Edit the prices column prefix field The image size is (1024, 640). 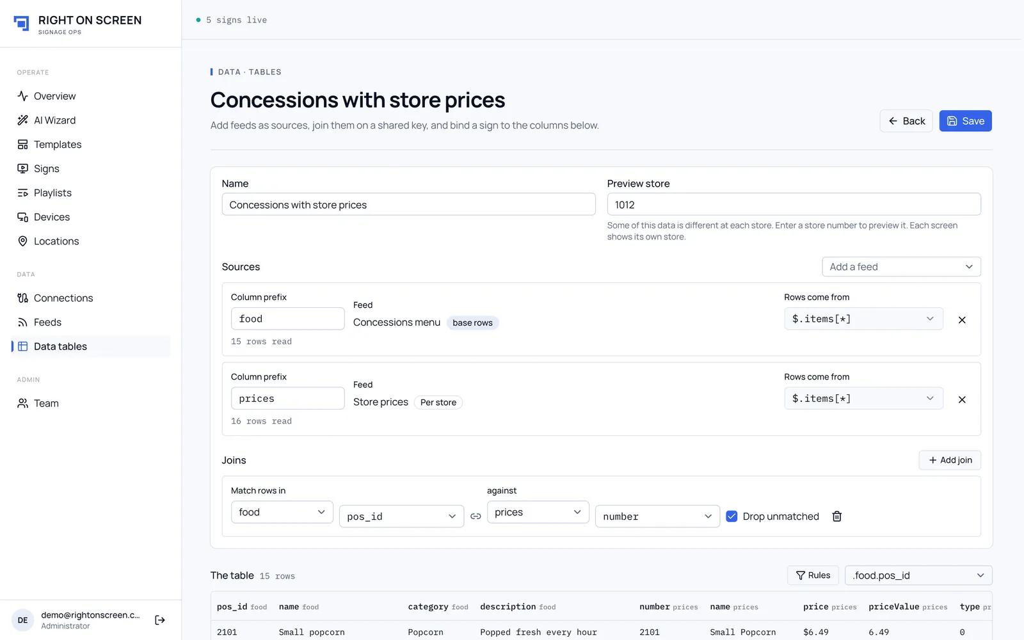tap(287, 398)
